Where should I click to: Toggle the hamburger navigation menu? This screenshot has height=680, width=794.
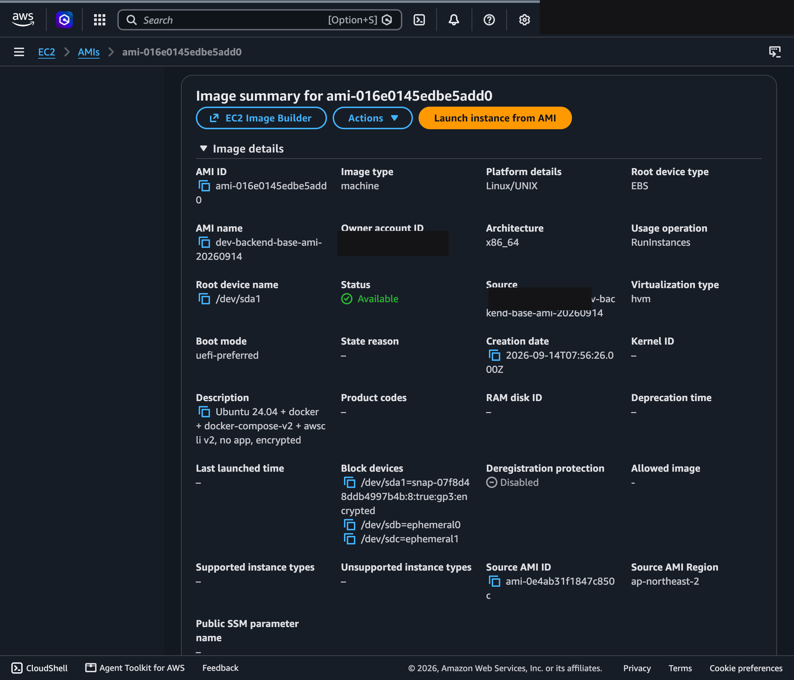pos(19,52)
